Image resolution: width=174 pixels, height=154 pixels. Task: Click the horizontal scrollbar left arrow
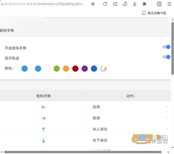[2, 152]
